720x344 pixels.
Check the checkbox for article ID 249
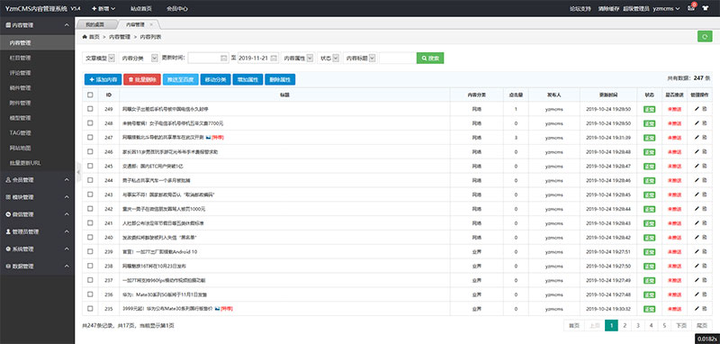(x=90, y=109)
